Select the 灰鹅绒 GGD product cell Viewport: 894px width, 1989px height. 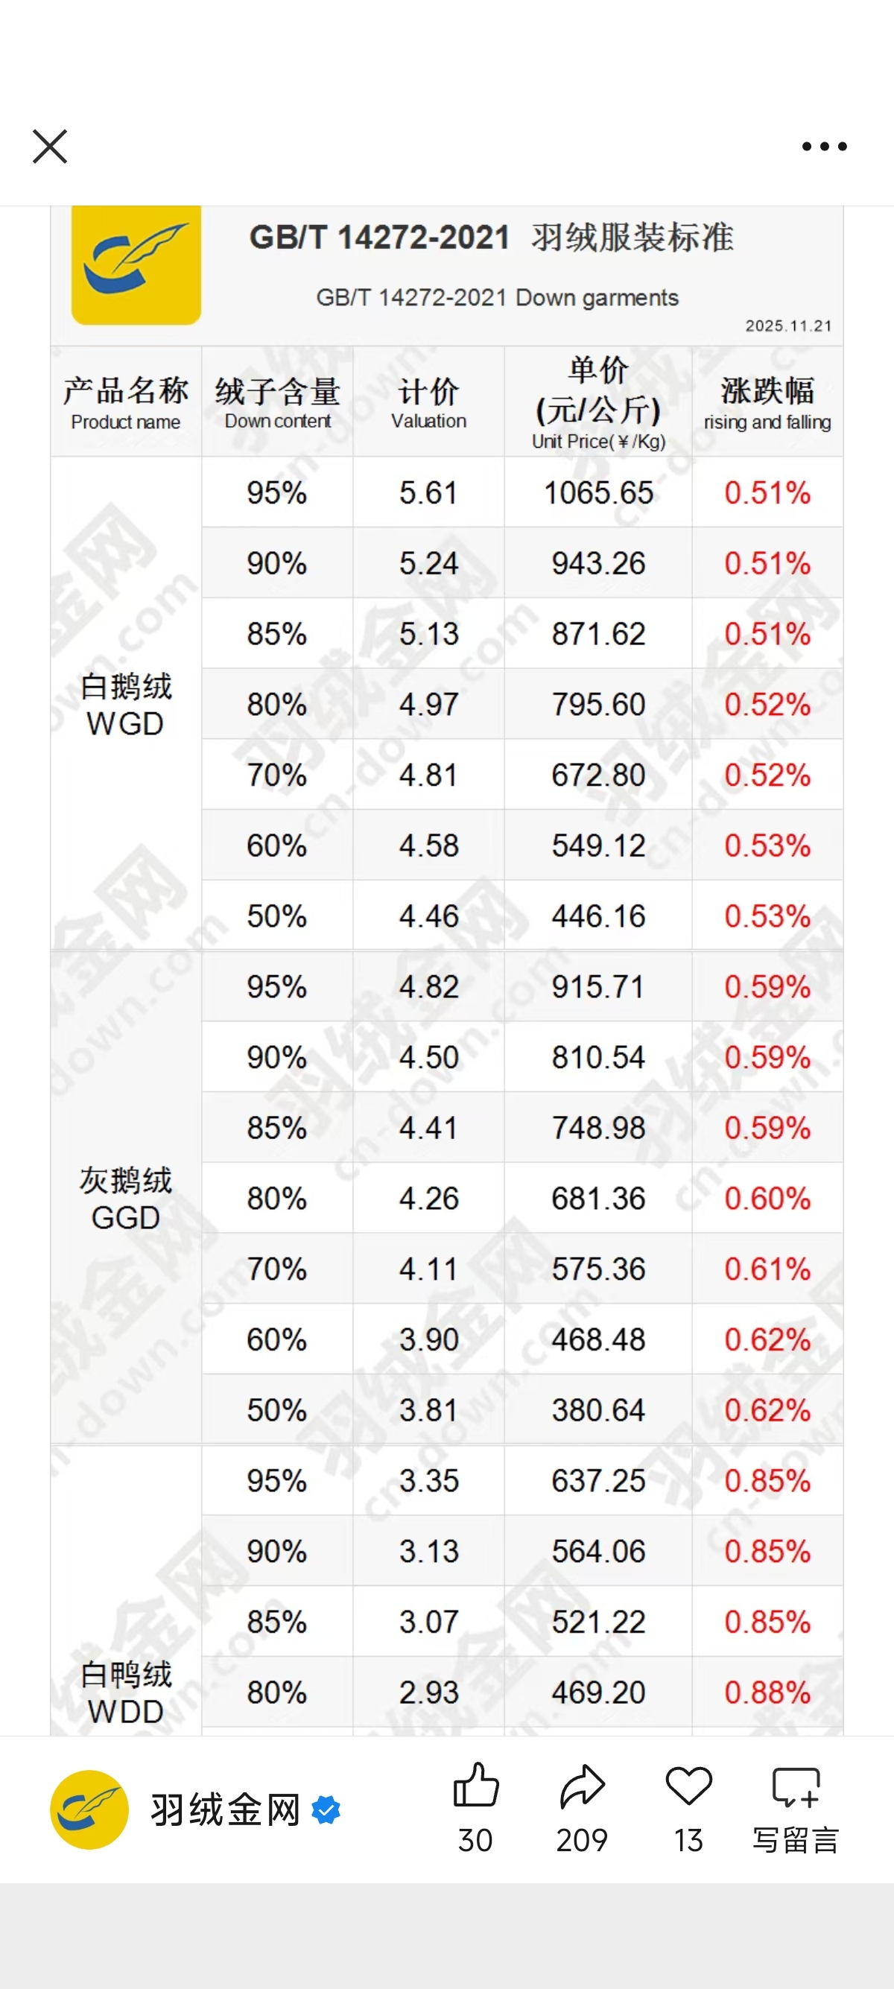[126, 1198]
